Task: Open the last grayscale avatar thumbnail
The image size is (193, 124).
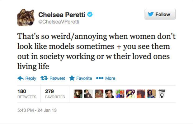Action: tap(162, 94)
